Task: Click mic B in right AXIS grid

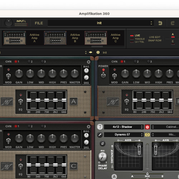Action: (155, 150)
